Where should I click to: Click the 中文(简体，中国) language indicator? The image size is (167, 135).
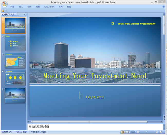39,132
